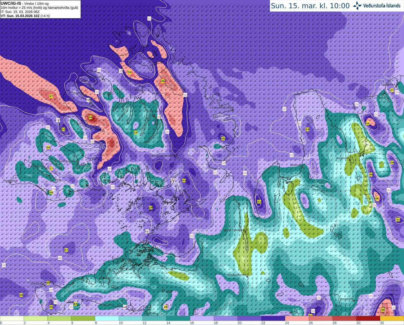
Task: Pick the olive green 6–8 legend swatch
Action: coord(83,318)
